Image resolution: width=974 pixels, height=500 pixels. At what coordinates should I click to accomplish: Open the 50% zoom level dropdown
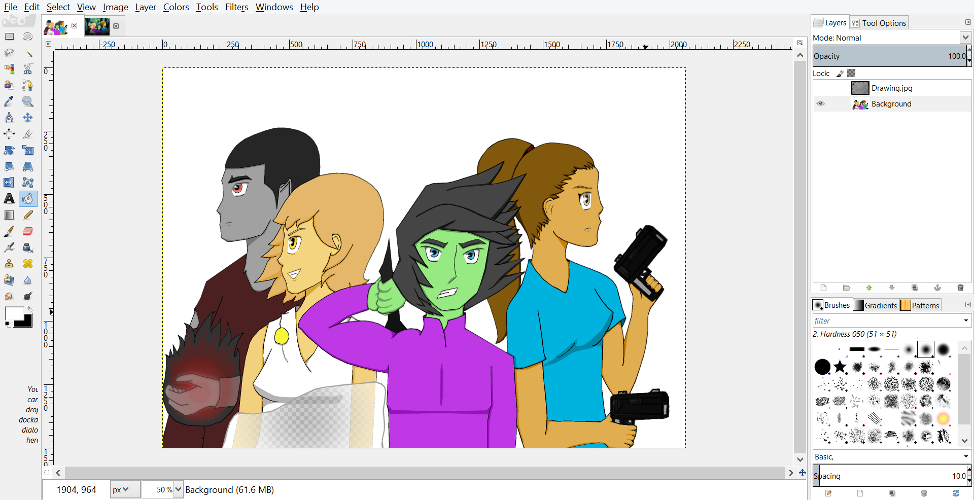(178, 489)
